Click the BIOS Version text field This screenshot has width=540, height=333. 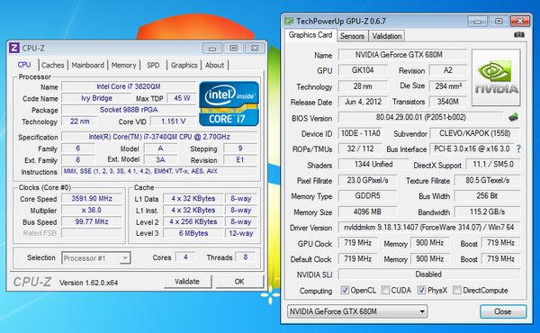(x=420, y=117)
